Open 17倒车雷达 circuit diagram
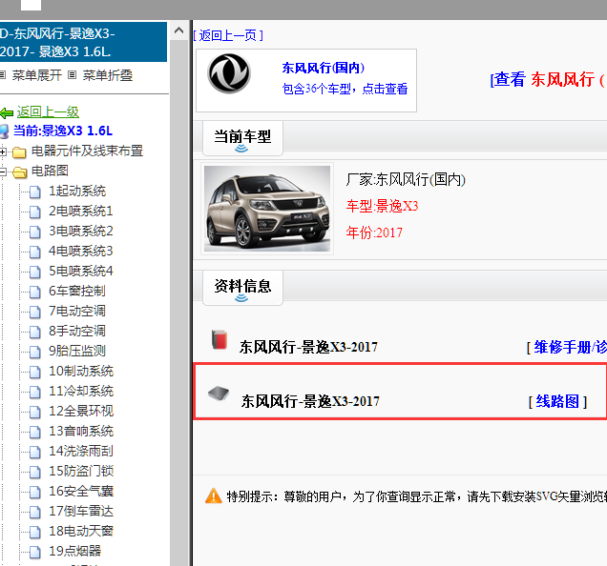 (81, 512)
